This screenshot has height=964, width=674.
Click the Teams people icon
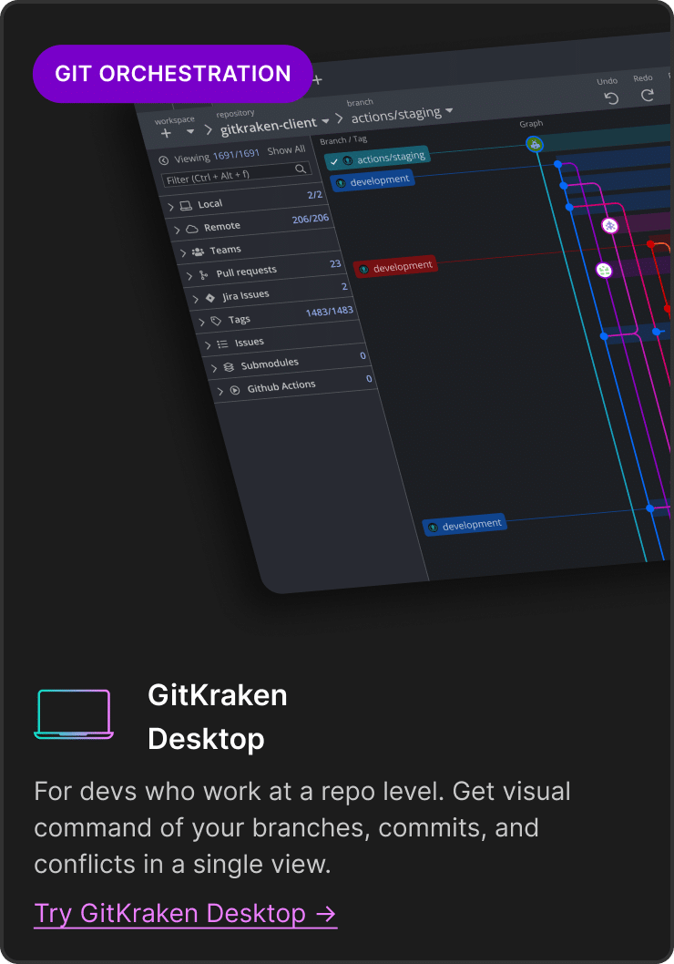198,251
